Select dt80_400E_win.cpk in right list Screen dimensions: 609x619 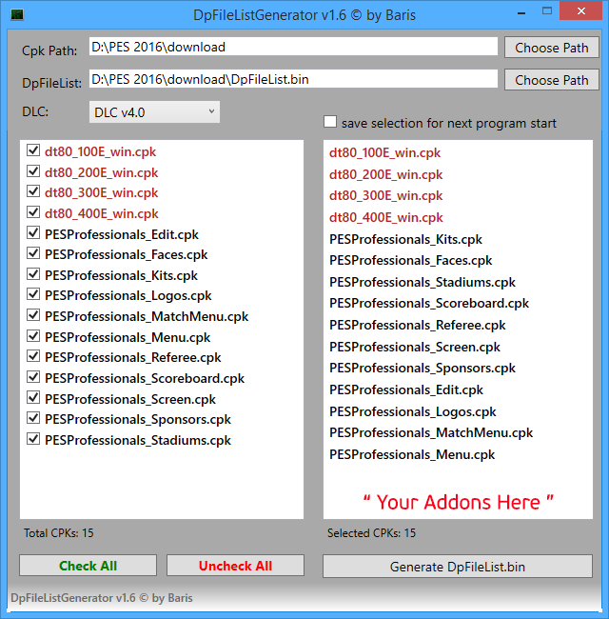[386, 217]
